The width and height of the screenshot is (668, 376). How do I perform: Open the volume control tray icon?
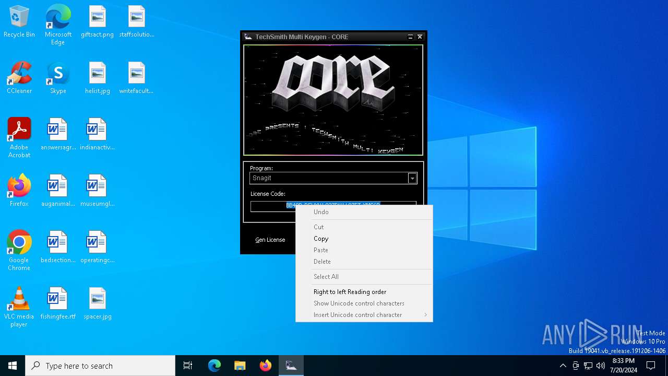pyautogui.click(x=601, y=366)
